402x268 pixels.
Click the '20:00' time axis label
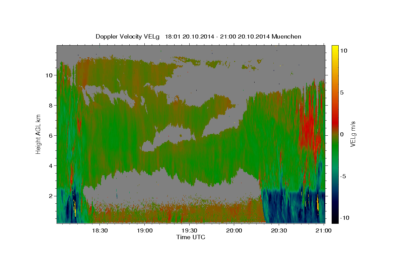coord(234,230)
